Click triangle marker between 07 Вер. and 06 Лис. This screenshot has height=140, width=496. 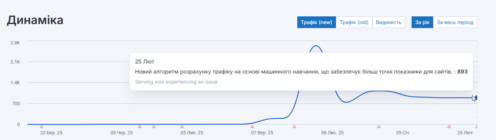295,126
